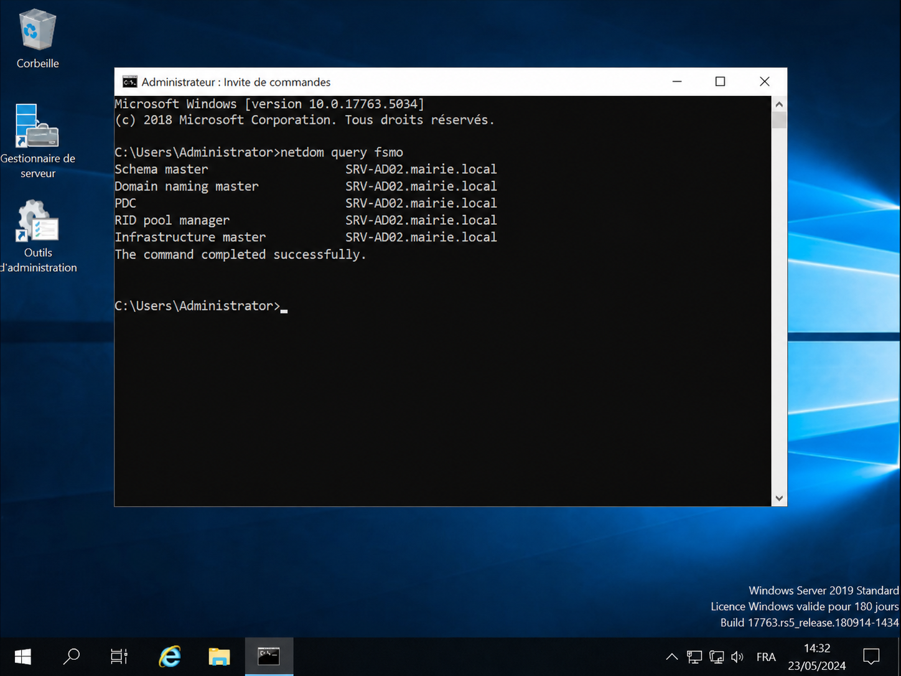The image size is (901, 676).
Task: Open the FRA input language indicator
Action: (766, 657)
